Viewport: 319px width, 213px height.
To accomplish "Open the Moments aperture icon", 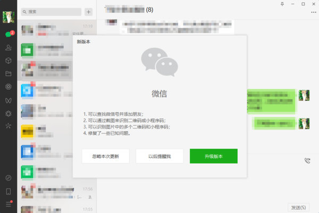I will [9, 87].
